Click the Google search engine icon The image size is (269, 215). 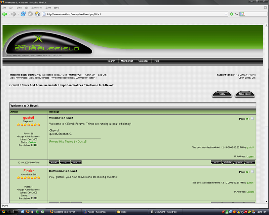point(242,14)
